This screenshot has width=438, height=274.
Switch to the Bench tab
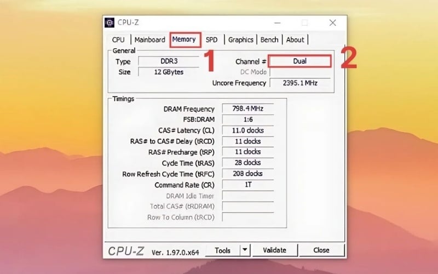pos(269,39)
